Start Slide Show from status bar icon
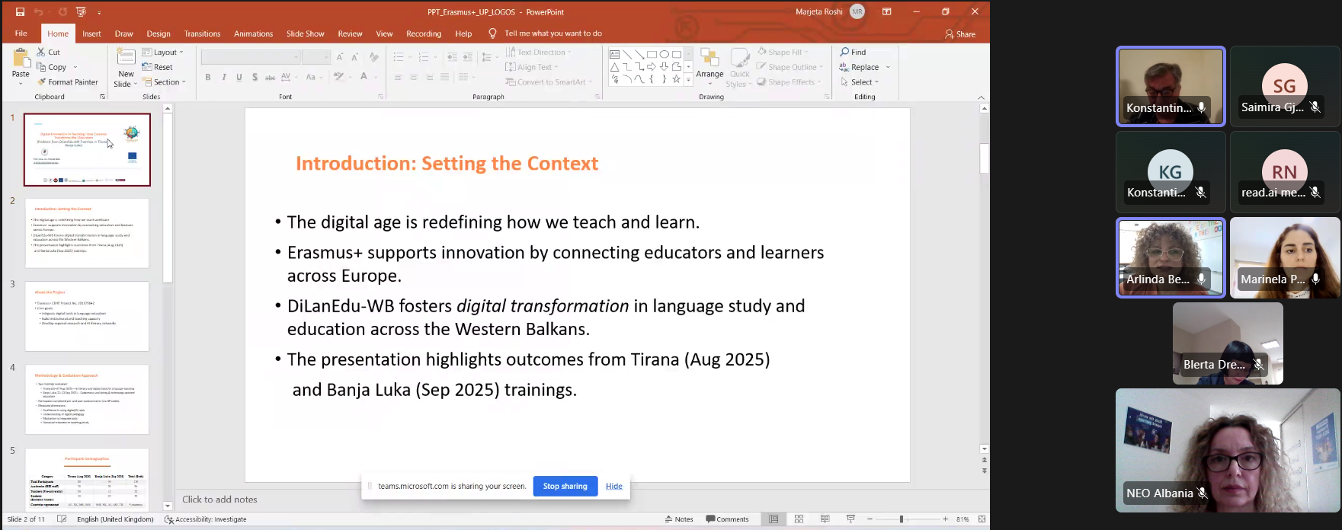 coord(850,519)
